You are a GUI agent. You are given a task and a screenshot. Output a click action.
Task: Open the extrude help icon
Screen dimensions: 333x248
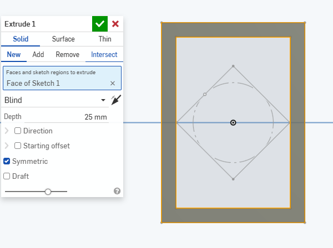[117, 191]
